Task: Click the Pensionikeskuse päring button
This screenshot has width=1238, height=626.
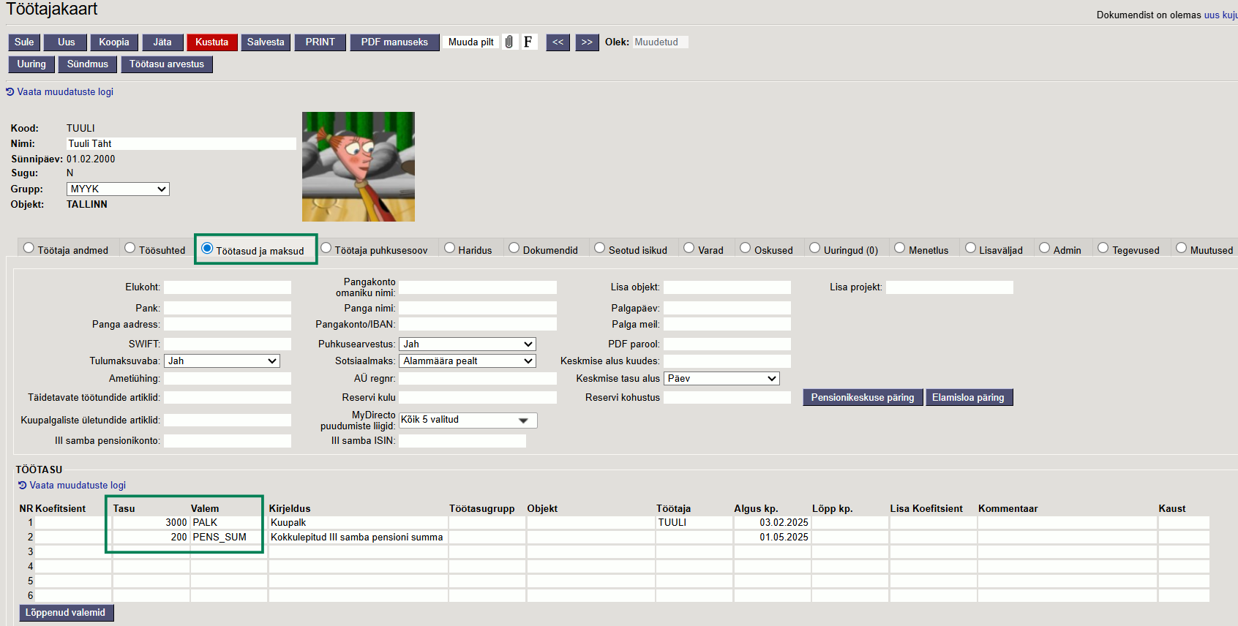Action: [x=863, y=398]
